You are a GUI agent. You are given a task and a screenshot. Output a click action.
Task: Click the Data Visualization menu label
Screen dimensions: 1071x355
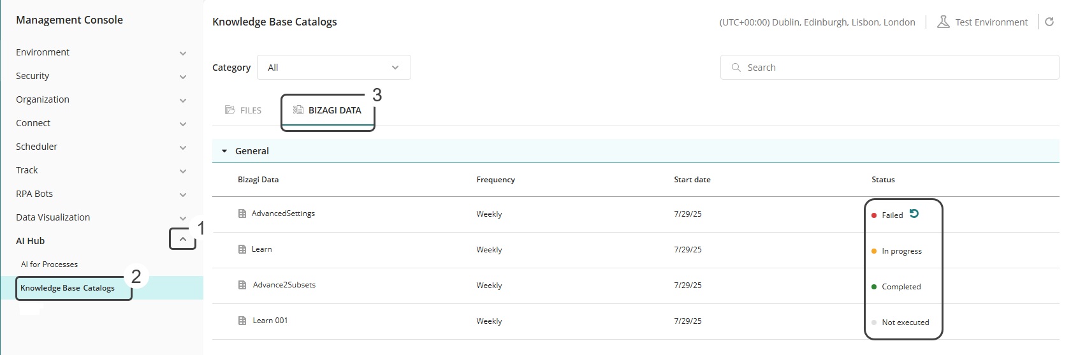click(53, 217)
